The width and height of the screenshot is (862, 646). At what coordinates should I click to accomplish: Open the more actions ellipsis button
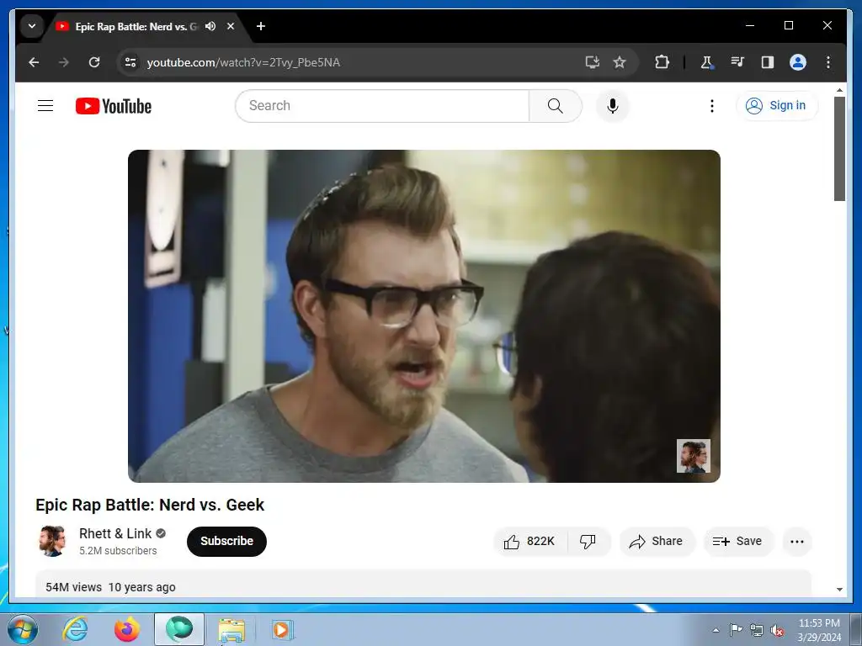coord(796,542)
